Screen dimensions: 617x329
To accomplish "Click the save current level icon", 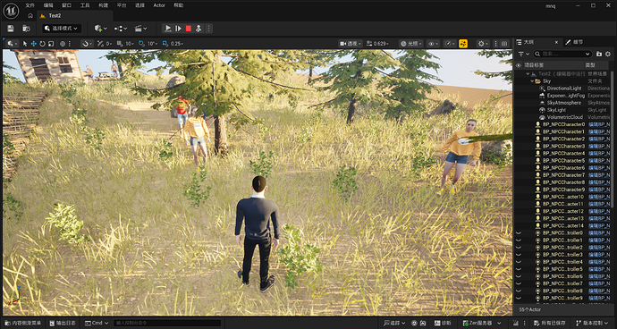I will coord(11,29).
